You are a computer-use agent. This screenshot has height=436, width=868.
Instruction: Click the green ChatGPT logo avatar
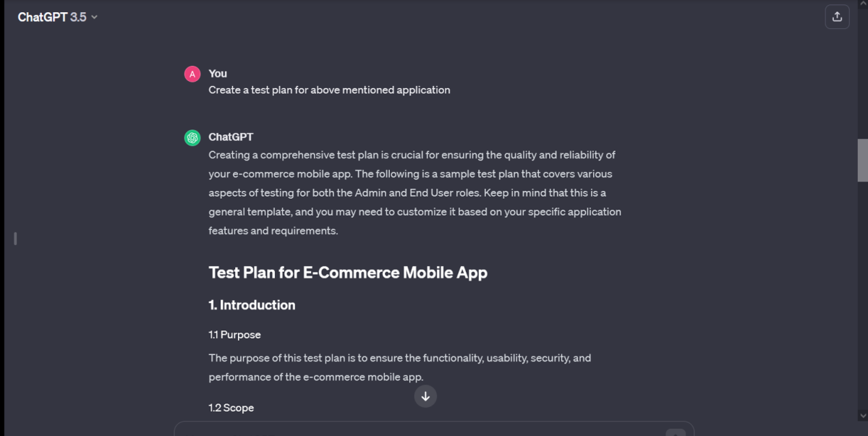pyautogui.click(x=192, y=137)
